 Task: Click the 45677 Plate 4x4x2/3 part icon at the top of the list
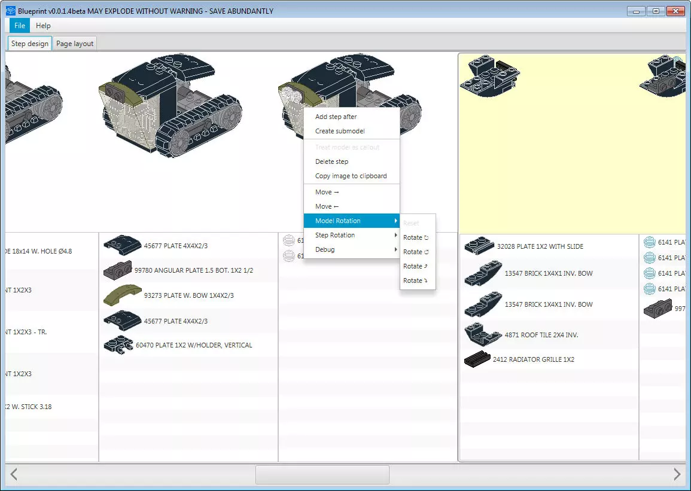(123, 245)
